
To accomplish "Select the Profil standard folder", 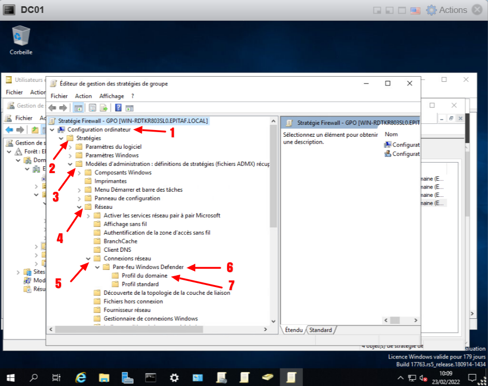I will 140,284.
